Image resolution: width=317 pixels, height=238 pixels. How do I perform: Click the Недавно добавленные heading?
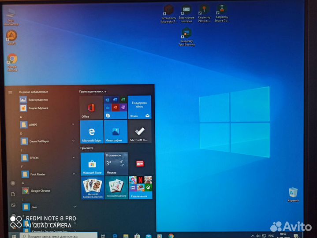(34, 92)
